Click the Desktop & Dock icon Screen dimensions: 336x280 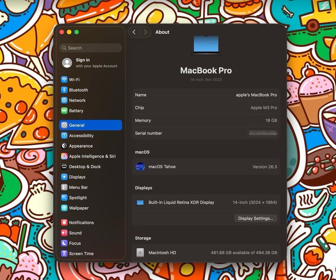coord(64,166)
